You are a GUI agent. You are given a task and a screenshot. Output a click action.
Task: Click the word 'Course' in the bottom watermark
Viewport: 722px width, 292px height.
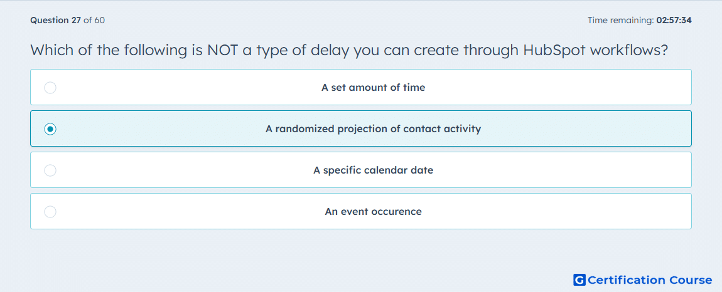[690, 279]
